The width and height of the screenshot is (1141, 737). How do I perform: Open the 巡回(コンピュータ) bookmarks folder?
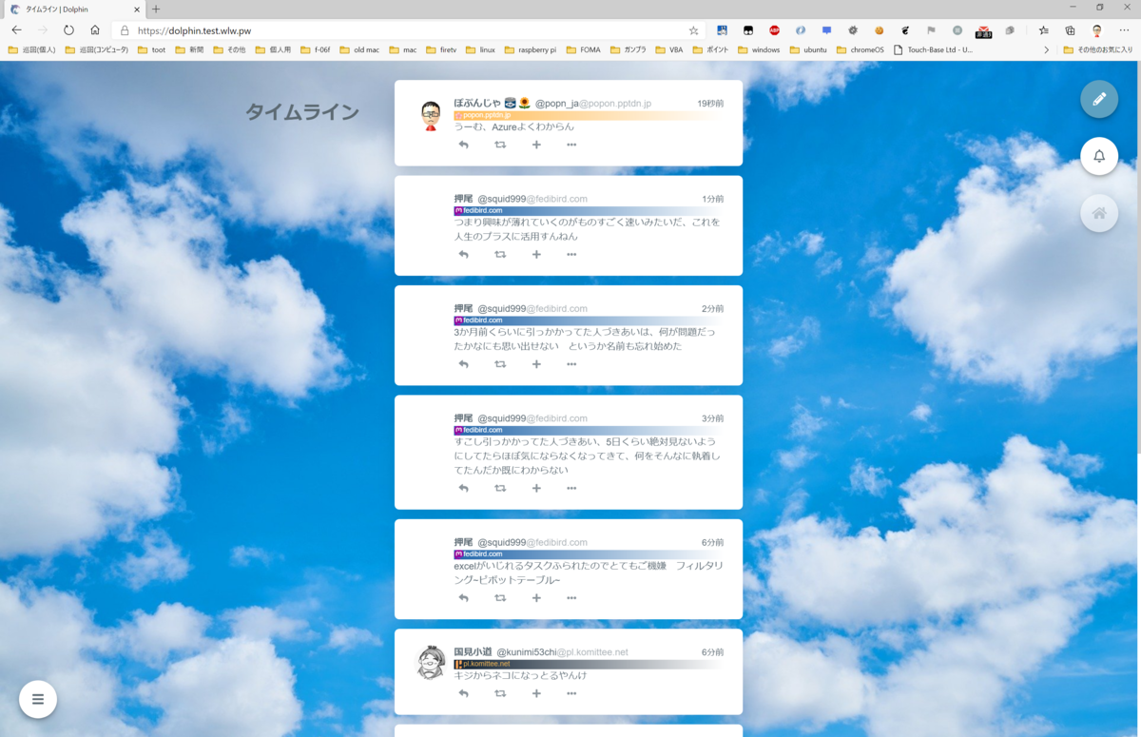click(x=97, y=49)
